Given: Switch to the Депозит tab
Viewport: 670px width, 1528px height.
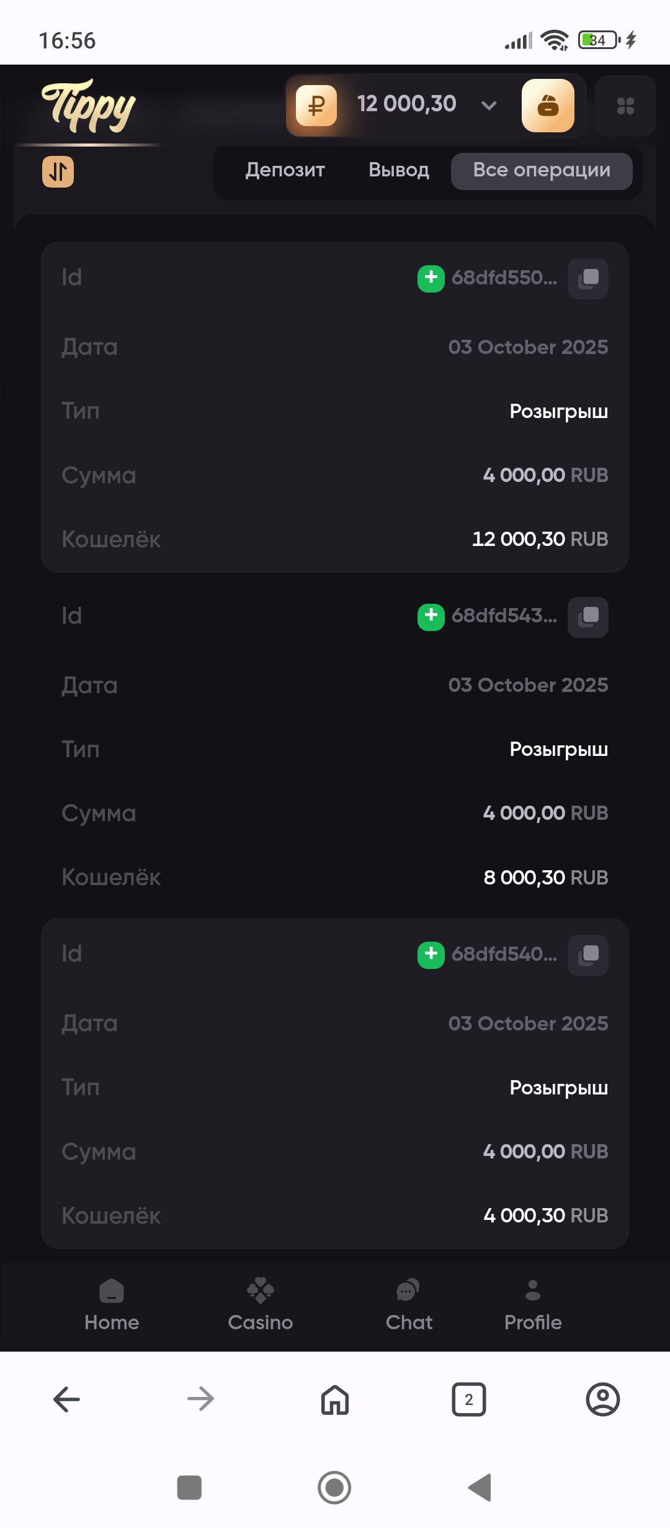Looking at the screenshot, I should click(x=285, y=170).
